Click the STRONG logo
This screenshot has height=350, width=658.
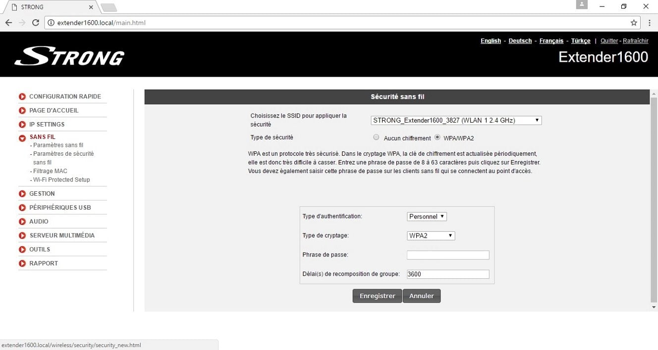tap(69, 56)
